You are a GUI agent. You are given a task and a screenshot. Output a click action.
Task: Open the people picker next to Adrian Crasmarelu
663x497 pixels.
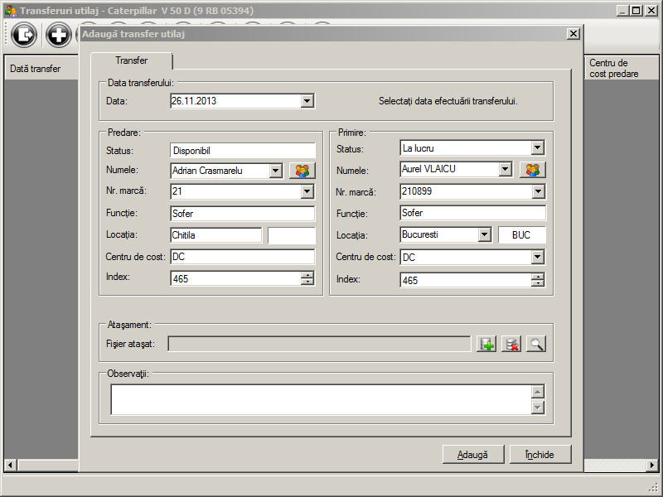tap(302, 171)
